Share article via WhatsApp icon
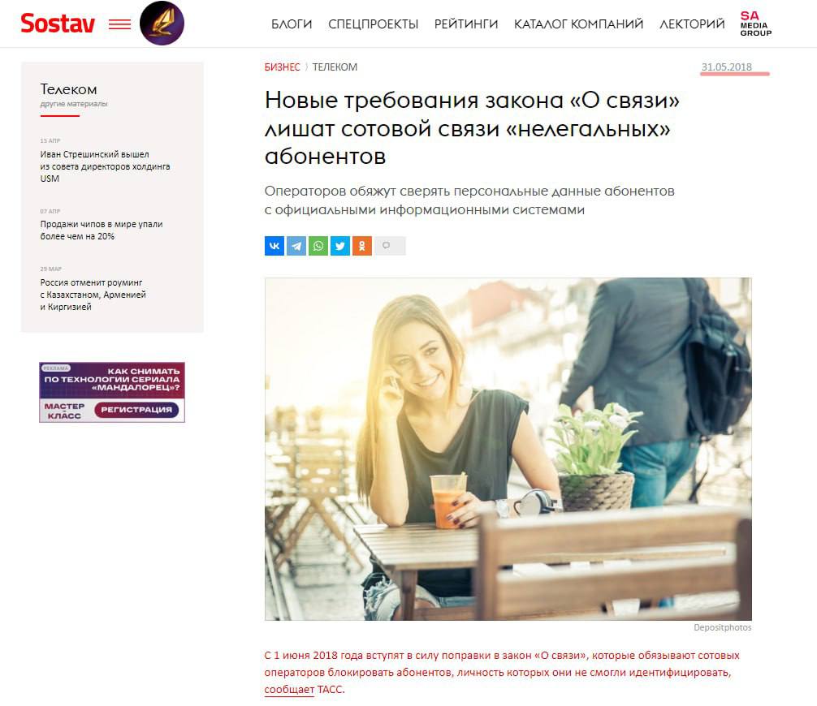817x706 pixels. click(318, 246)
